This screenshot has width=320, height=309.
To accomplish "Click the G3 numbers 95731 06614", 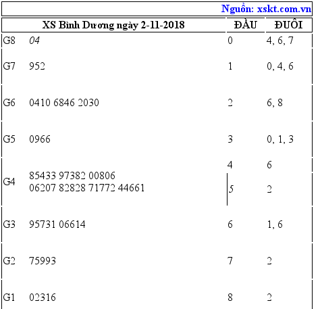I will 57,224.
